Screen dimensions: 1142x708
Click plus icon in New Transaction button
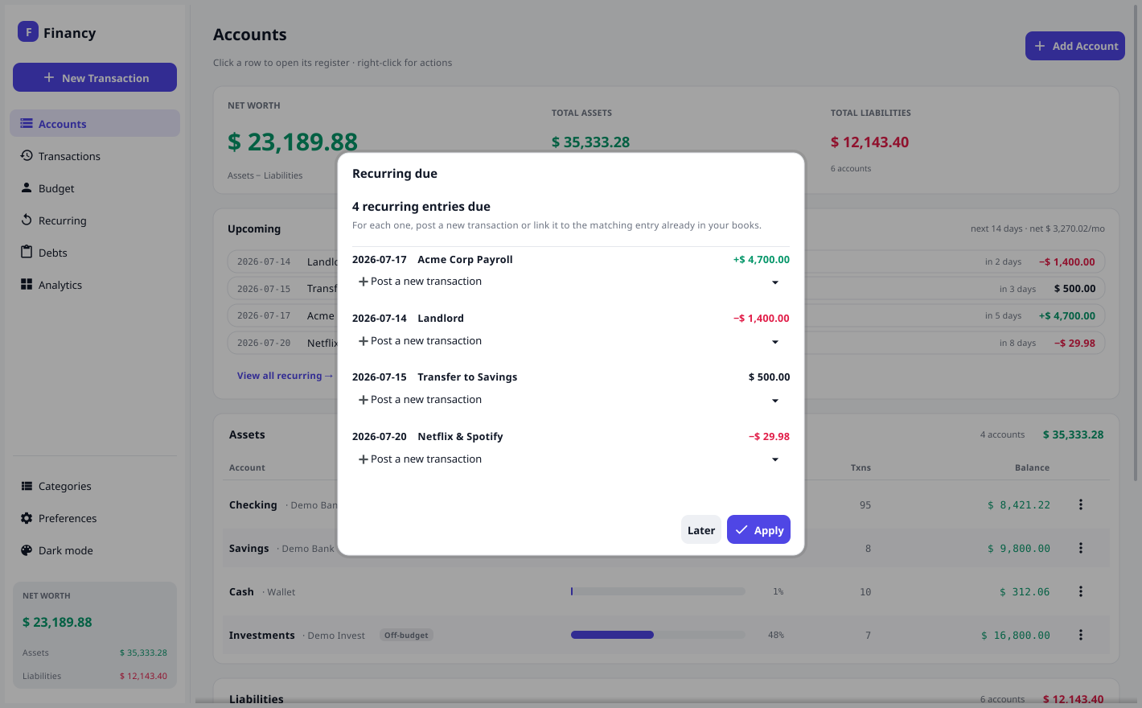click(x=49, y=77)
